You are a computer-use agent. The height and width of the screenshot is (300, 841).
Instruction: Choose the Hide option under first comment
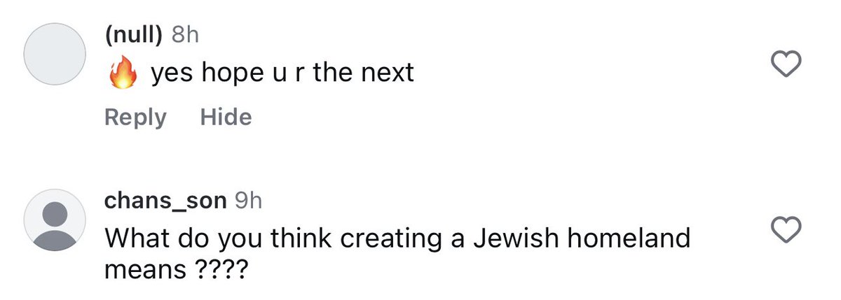click(226, 117)
